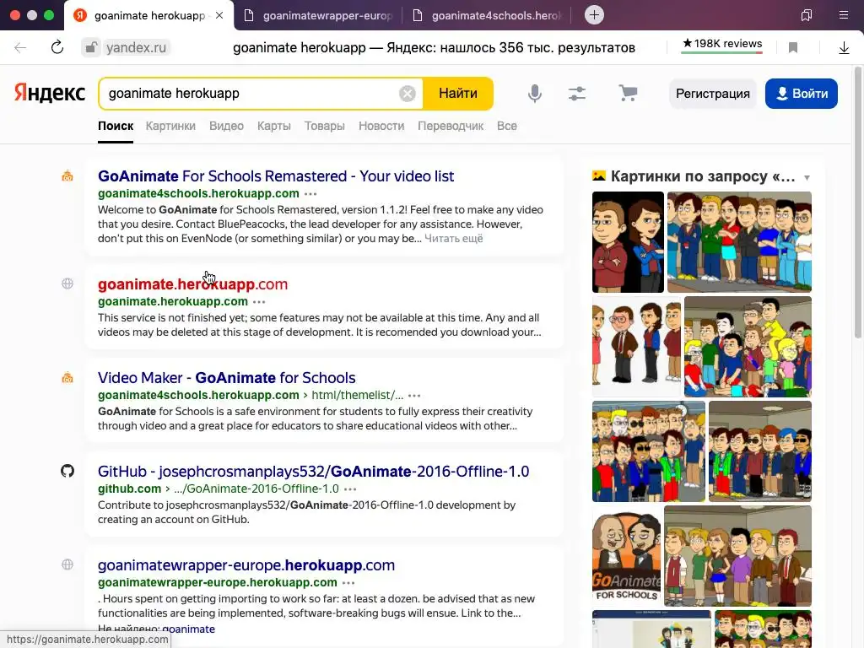The height and width of the screenshot is (648, 864).
Task: Switch to the Карты tab
Action: [274, 126]
